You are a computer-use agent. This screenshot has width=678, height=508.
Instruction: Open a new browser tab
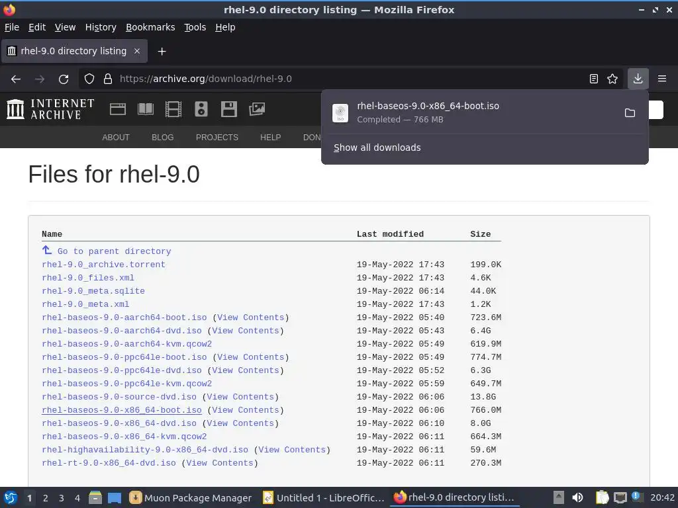(162, 52)
